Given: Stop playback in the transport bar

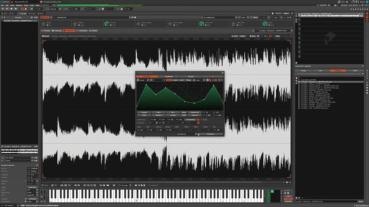Looking at the screenshot, I should pyautogui.click(x=11, y=9).
